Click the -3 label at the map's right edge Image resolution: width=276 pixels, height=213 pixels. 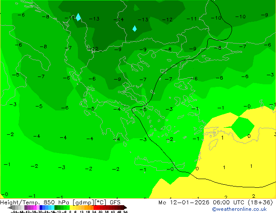coord(271,75)
